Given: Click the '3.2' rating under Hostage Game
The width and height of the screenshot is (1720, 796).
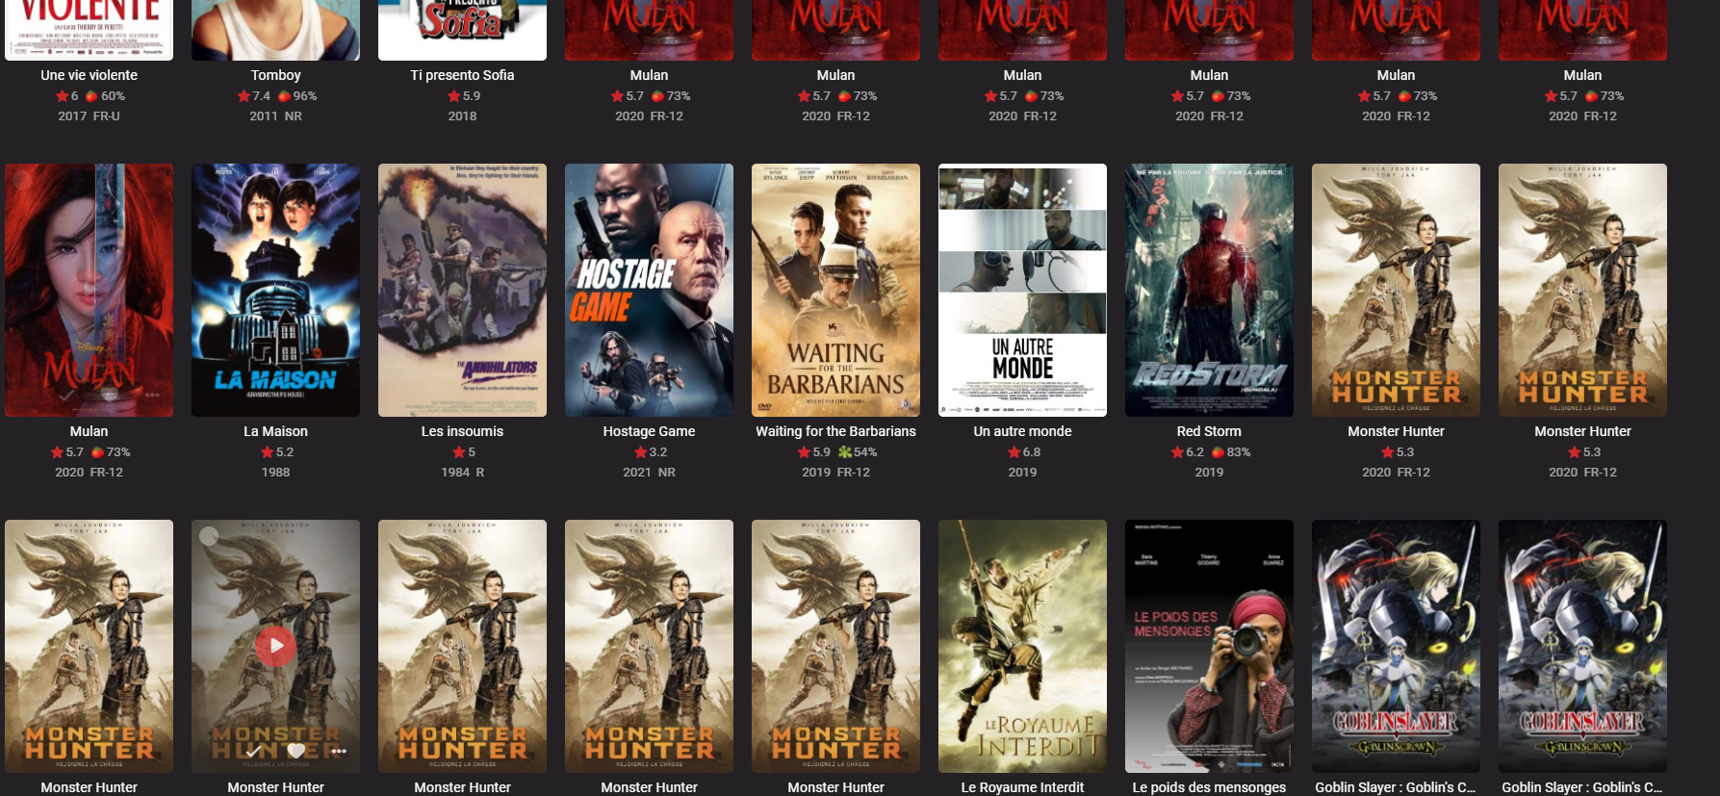Looking at the screenshot, I should 658,452.
